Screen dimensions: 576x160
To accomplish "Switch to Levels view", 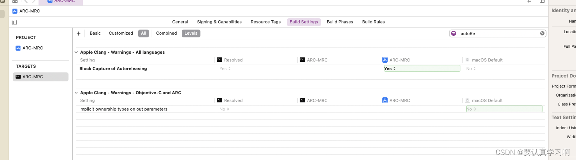I will 191,33.
